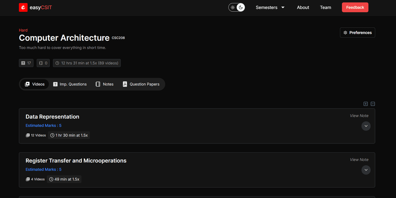Viewport: 396px width, 198px height.
Task: Select the Notes tab
Action: pos(104,84)
